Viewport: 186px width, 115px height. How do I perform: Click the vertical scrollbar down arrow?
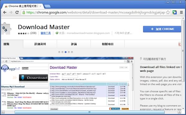pyautogui.click(x=183, y=109)
